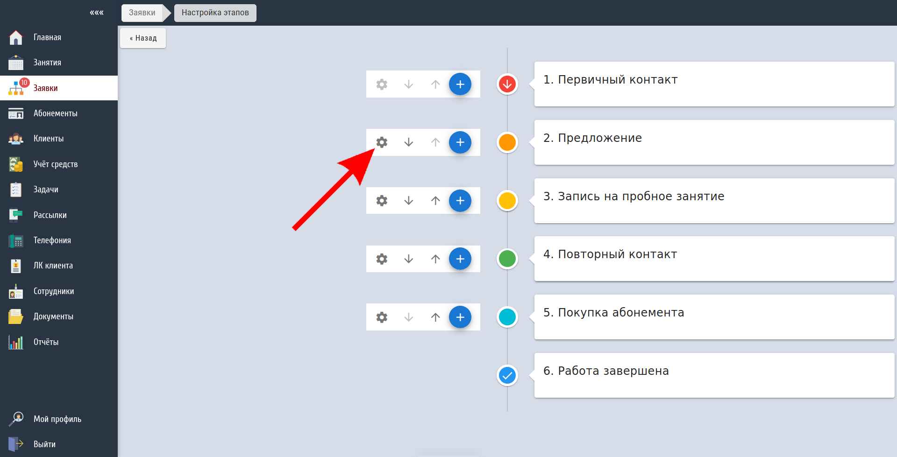Add a stage after Покупка абонемента
Image resolution: width=897 pixels, height=457 pixels.
460,317
